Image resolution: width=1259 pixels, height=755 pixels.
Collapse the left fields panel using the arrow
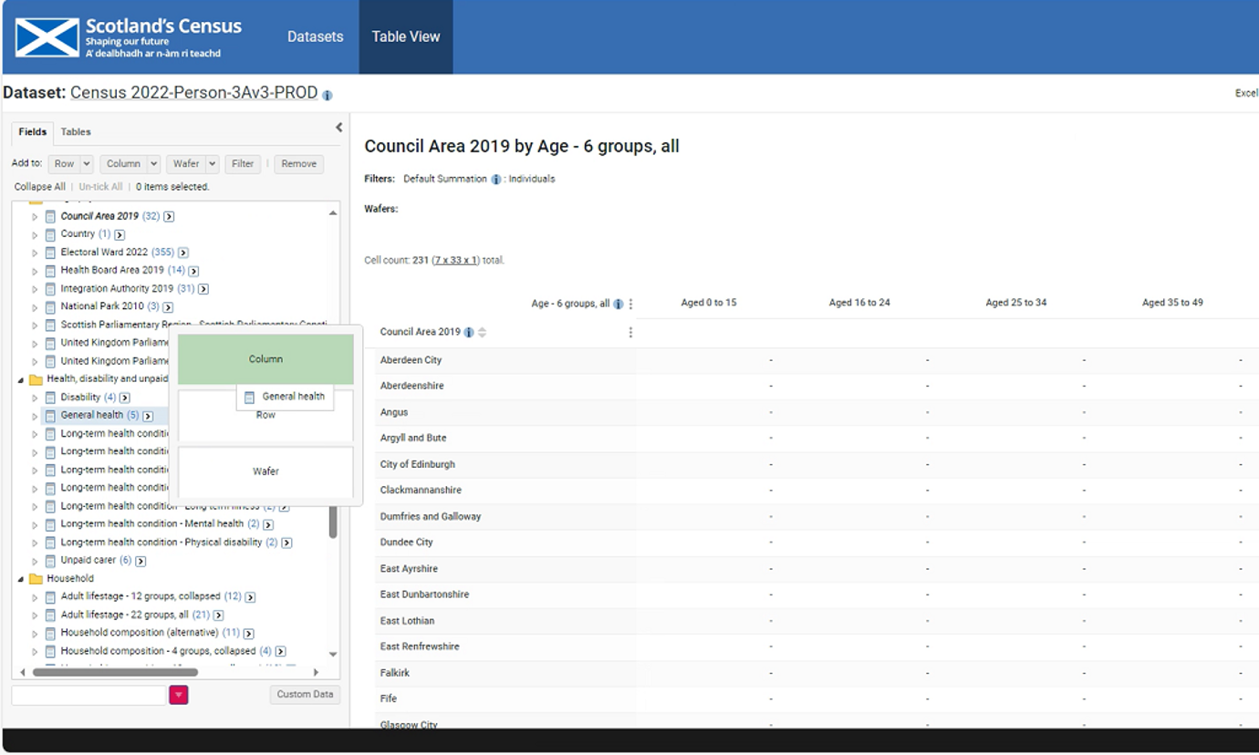pyautogui.click(x=338, y=128)
